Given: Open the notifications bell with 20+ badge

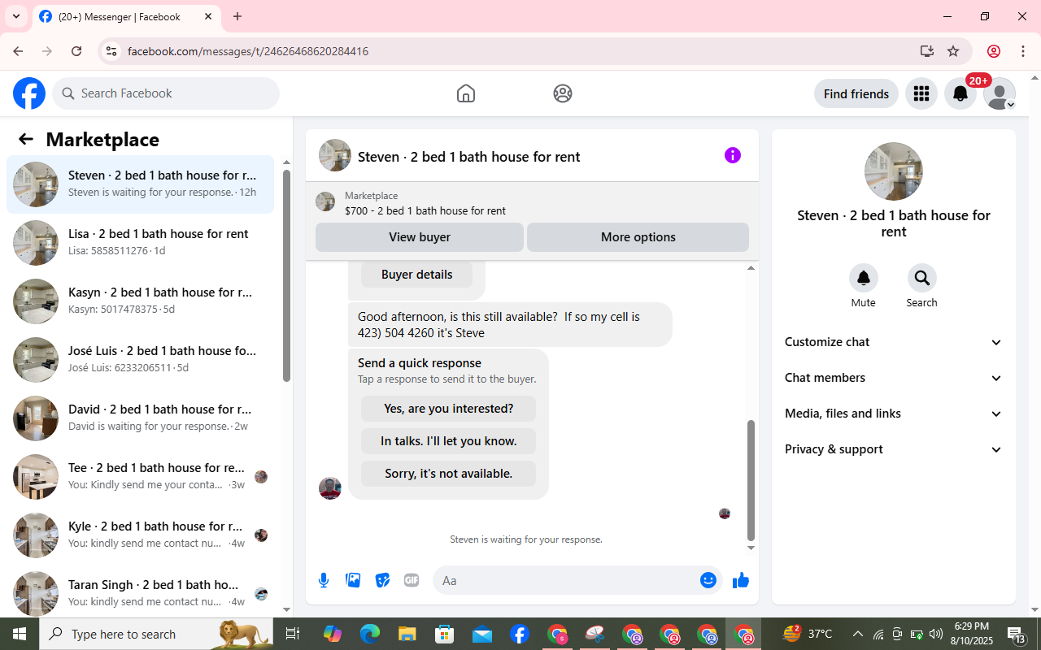Looking at the screenshot, I should pyautogui.click(x=960, y=93).
